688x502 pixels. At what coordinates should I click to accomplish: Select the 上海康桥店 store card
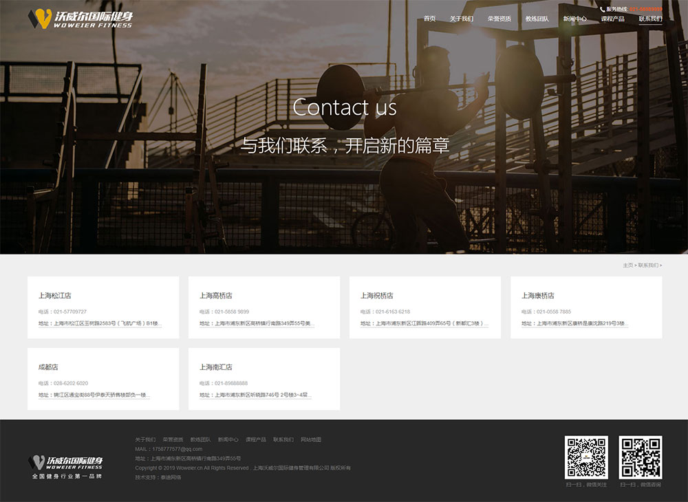(x=586, y=307)
